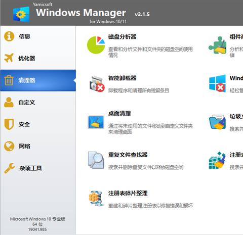Open the 网络 sidebar section
The image size is (243, 235).
[38, 146]
